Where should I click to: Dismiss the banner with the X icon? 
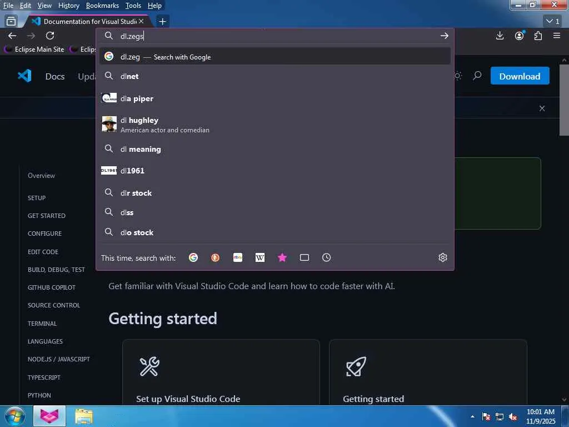542,108
